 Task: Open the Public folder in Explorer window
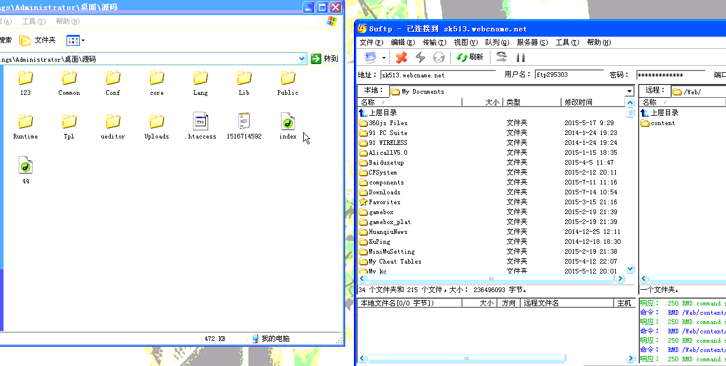point(288,83)
